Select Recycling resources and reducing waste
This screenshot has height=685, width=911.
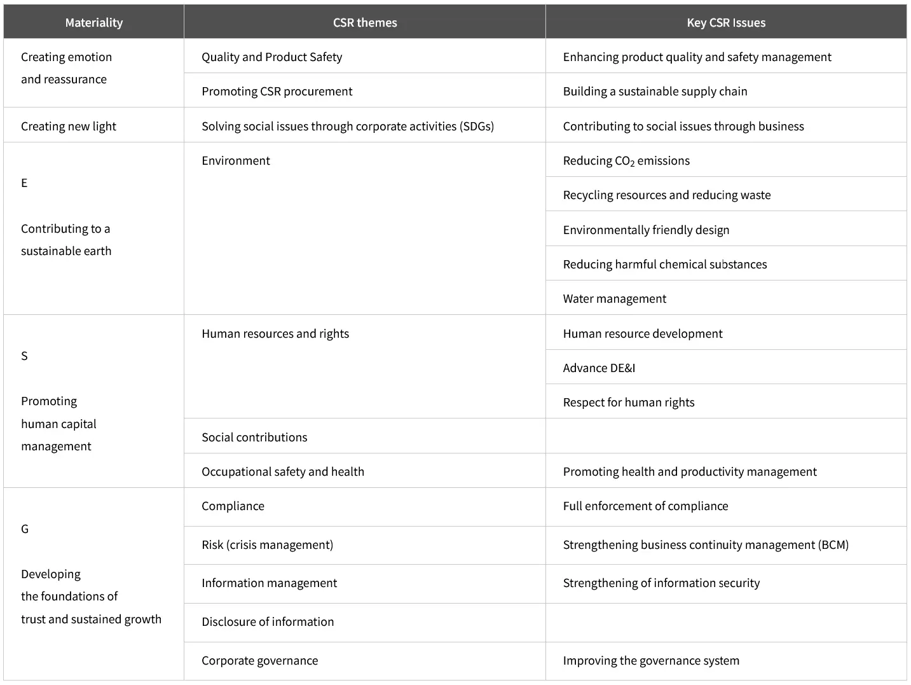click(666, 195)
